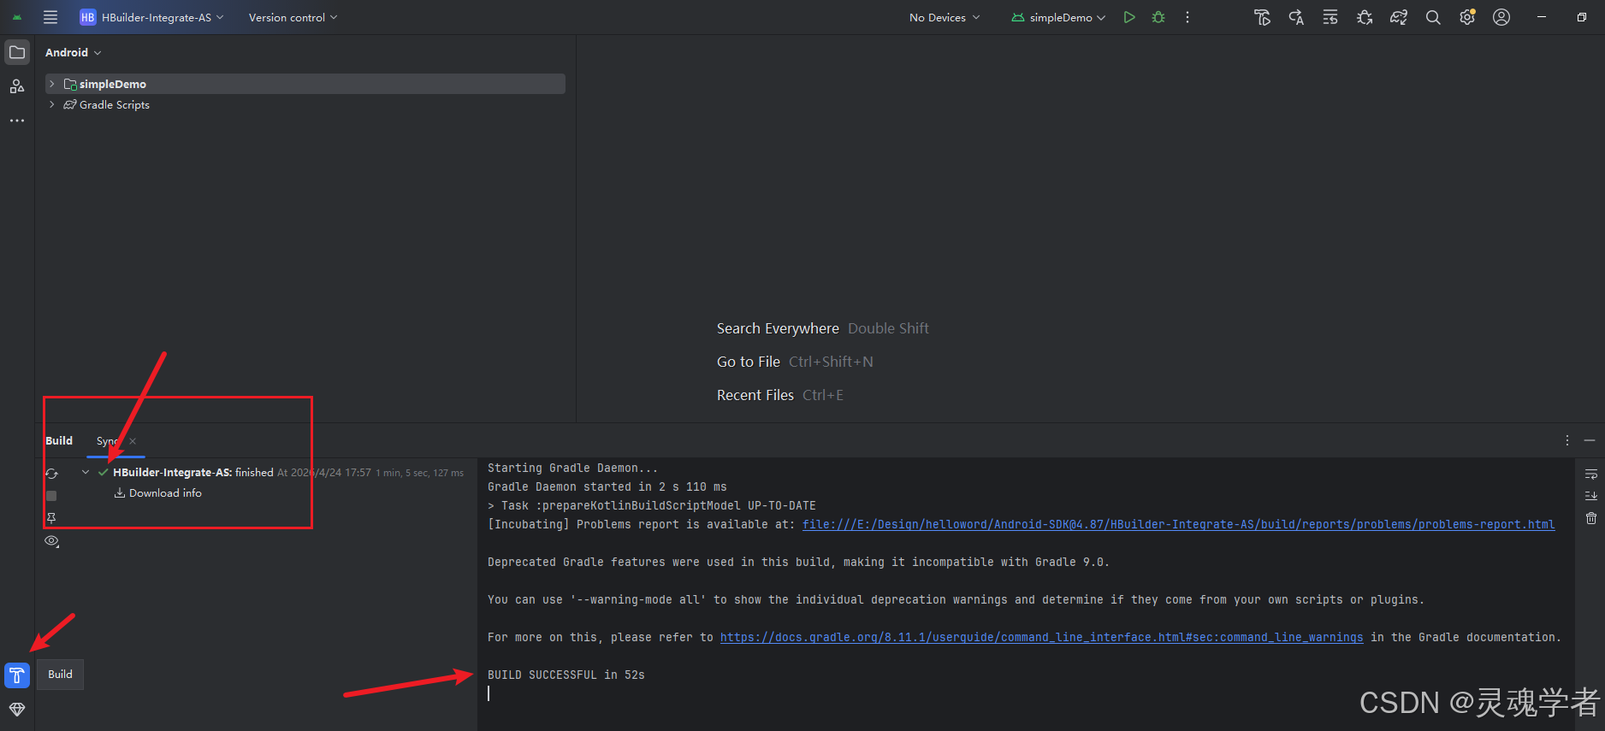Select simpleDemo in project tree
This screenshot has height=731, width=1605.
(x=113, y=84)
